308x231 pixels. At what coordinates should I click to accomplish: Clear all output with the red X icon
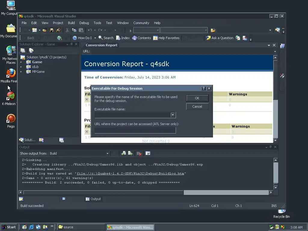(x=139, y=153)
